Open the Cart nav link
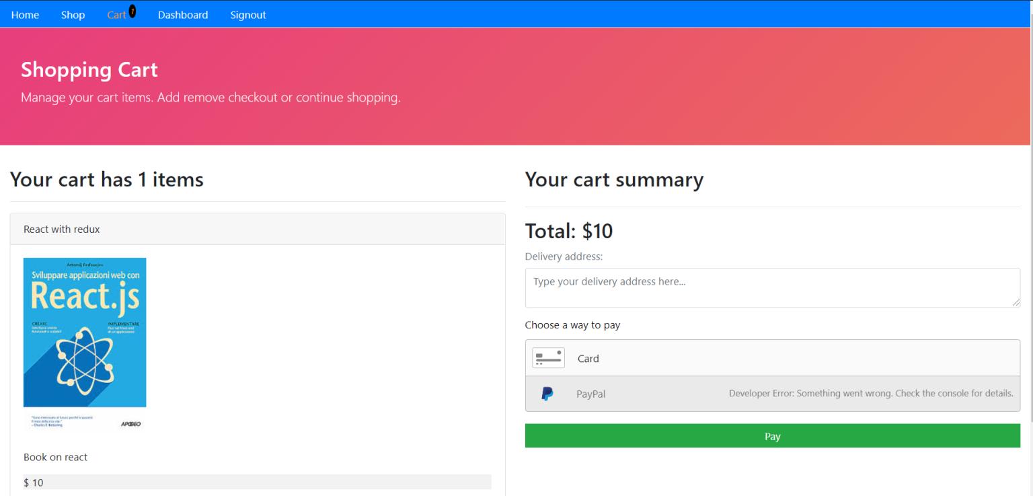Viewport: 1033px width, 496px height. (116, 15)
